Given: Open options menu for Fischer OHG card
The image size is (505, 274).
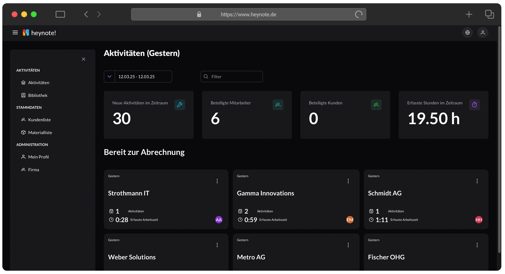Looking at the screenshot, I should click(x=477, y=245).
